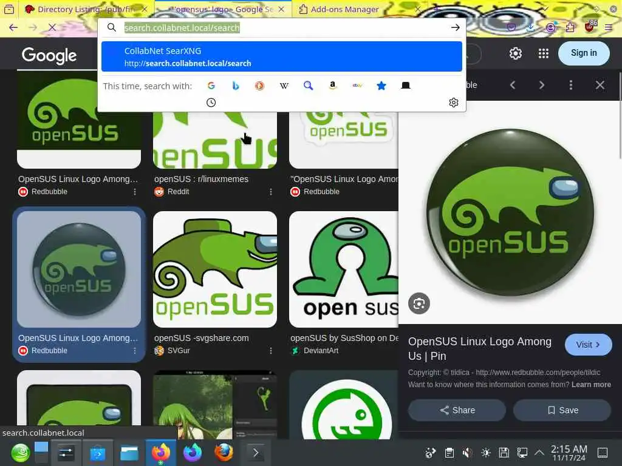Click the 'openSUS : r/linuxmemes' title

click(x=202, y=179)
